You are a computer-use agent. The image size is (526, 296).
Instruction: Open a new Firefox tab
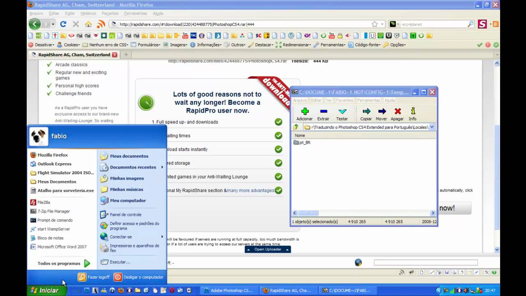coord(126,55)
